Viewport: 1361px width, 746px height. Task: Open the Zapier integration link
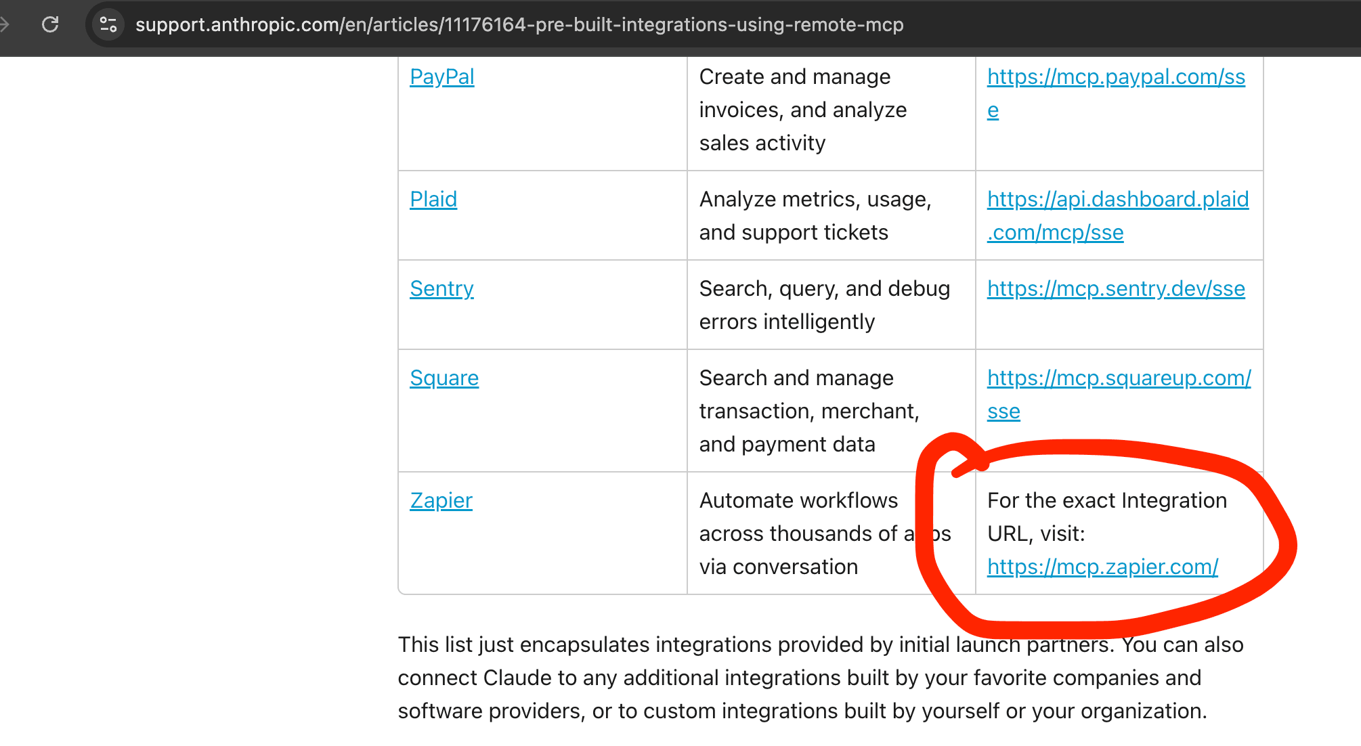441,500
